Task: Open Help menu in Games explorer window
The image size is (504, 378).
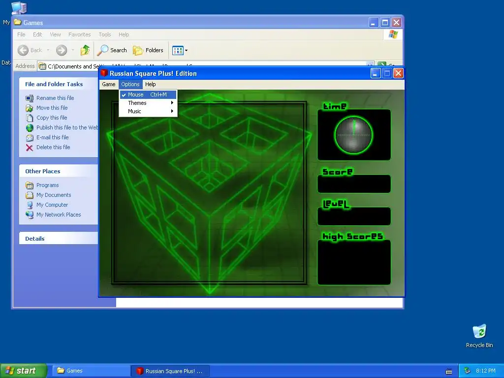Action: point(124,34)
